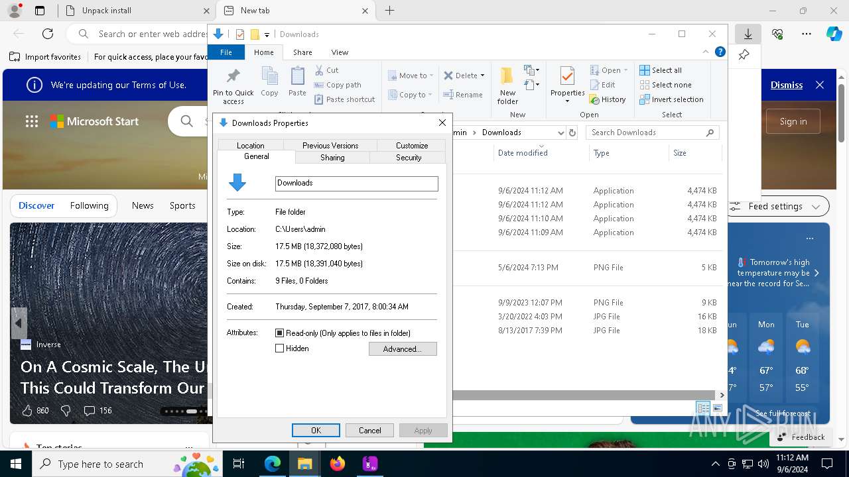Open Microsoft Start apps grid icon
The width and height of the screenshot is (849, 477).
pyautogui.click(x=31, y=121)
